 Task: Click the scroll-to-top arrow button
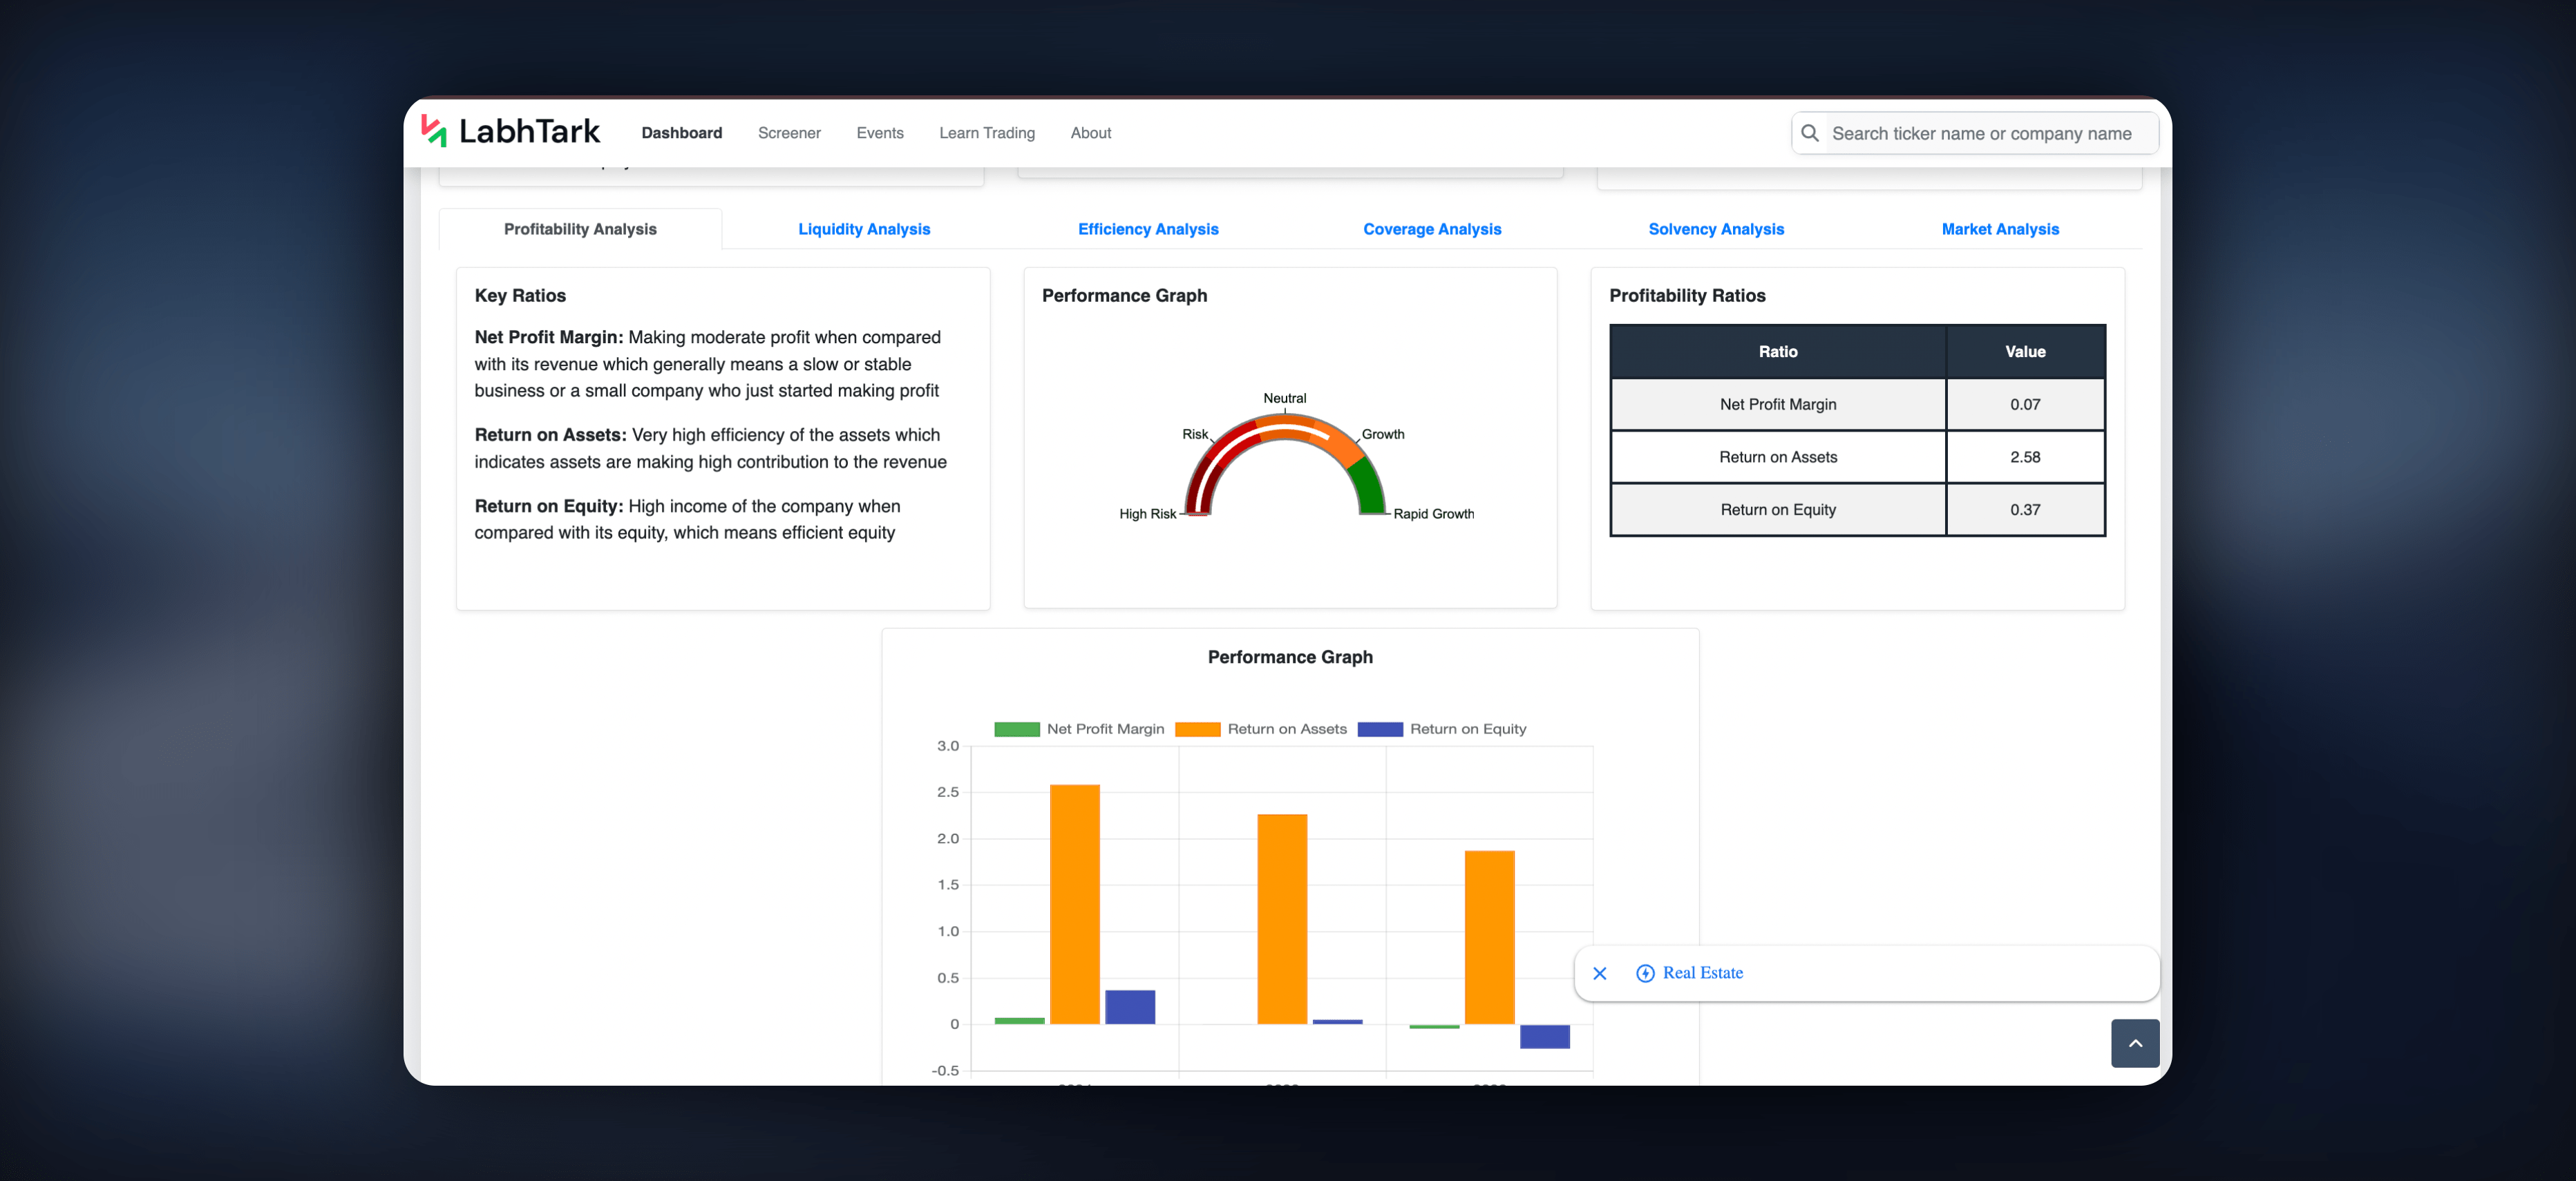[x=2135, y=1043]
